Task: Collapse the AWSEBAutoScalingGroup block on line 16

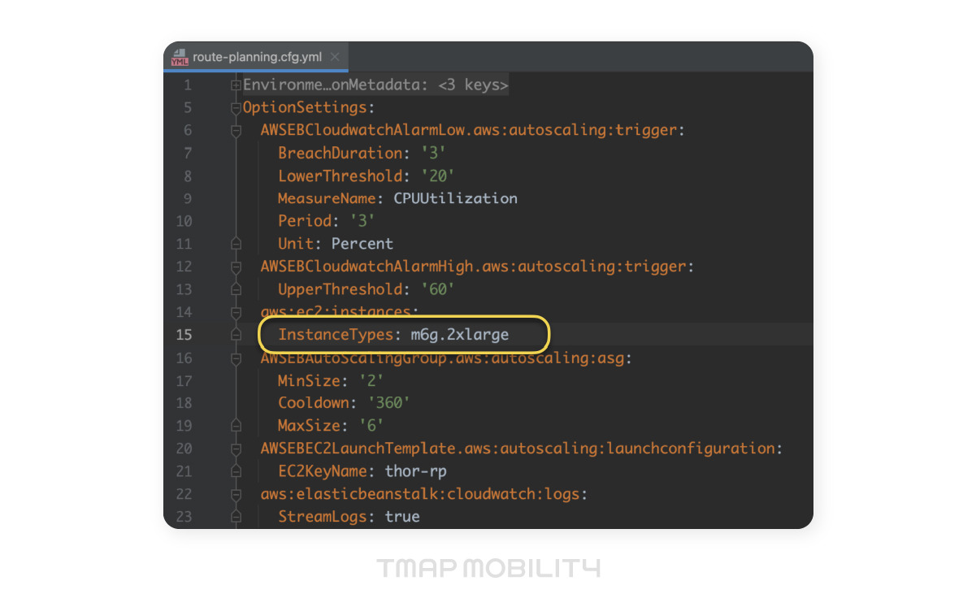Action: tap(236, 358)
